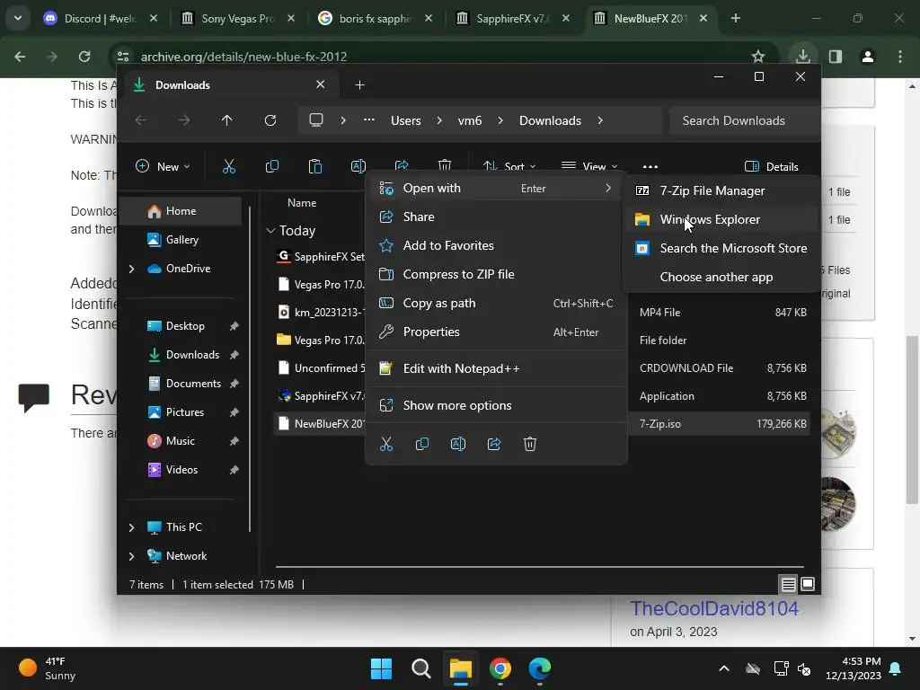Select 7-Zip File Manager in submenu
The width and height of the screenshot is (920, 690).
coord(721,190)
